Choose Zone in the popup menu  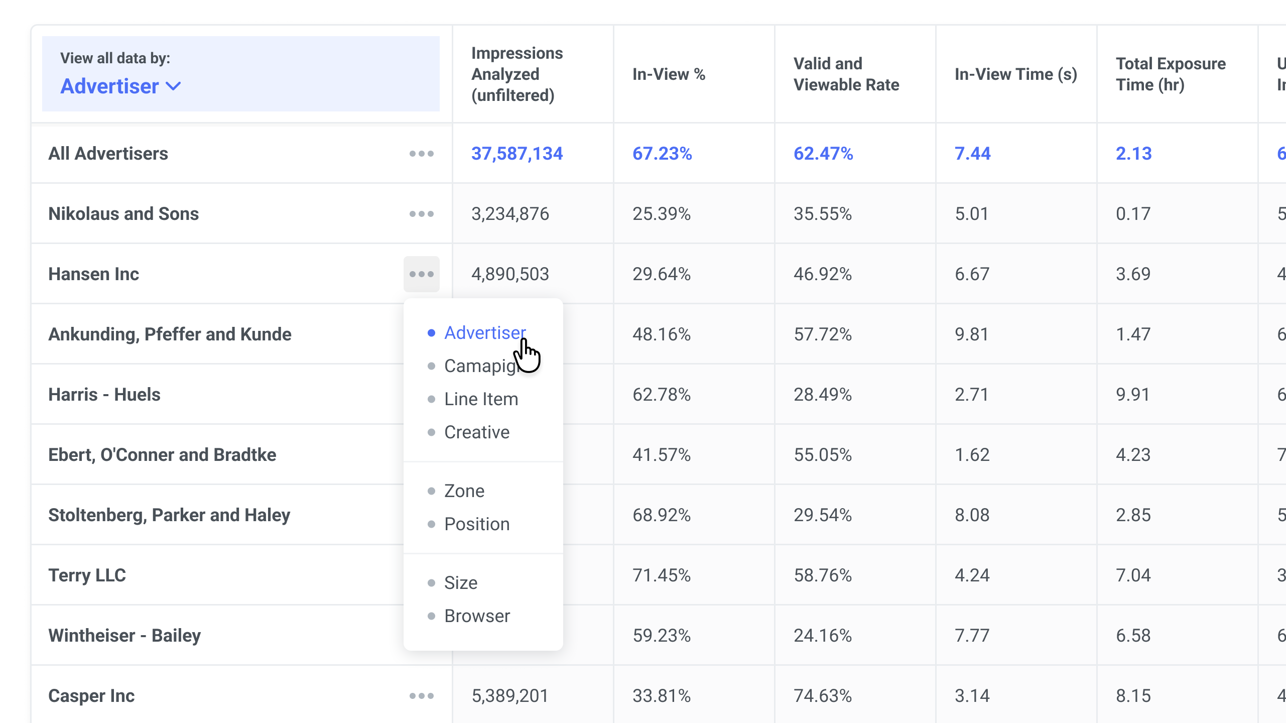click(464, 491)
